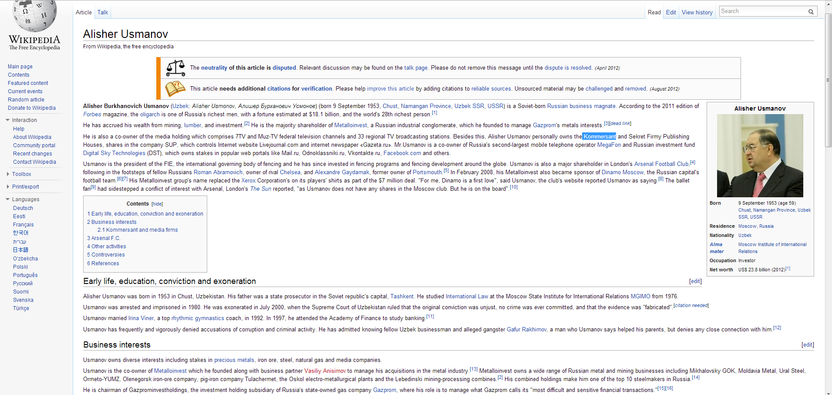Click the citations book icon

coord(175,89)
